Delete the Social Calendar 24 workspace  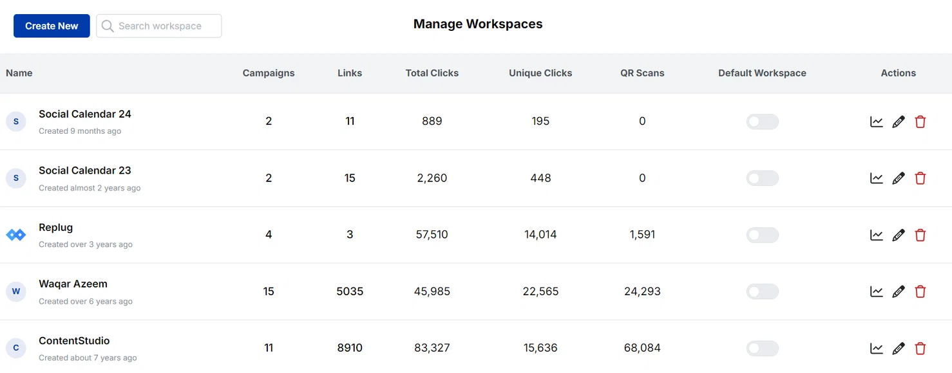[920, 122]
